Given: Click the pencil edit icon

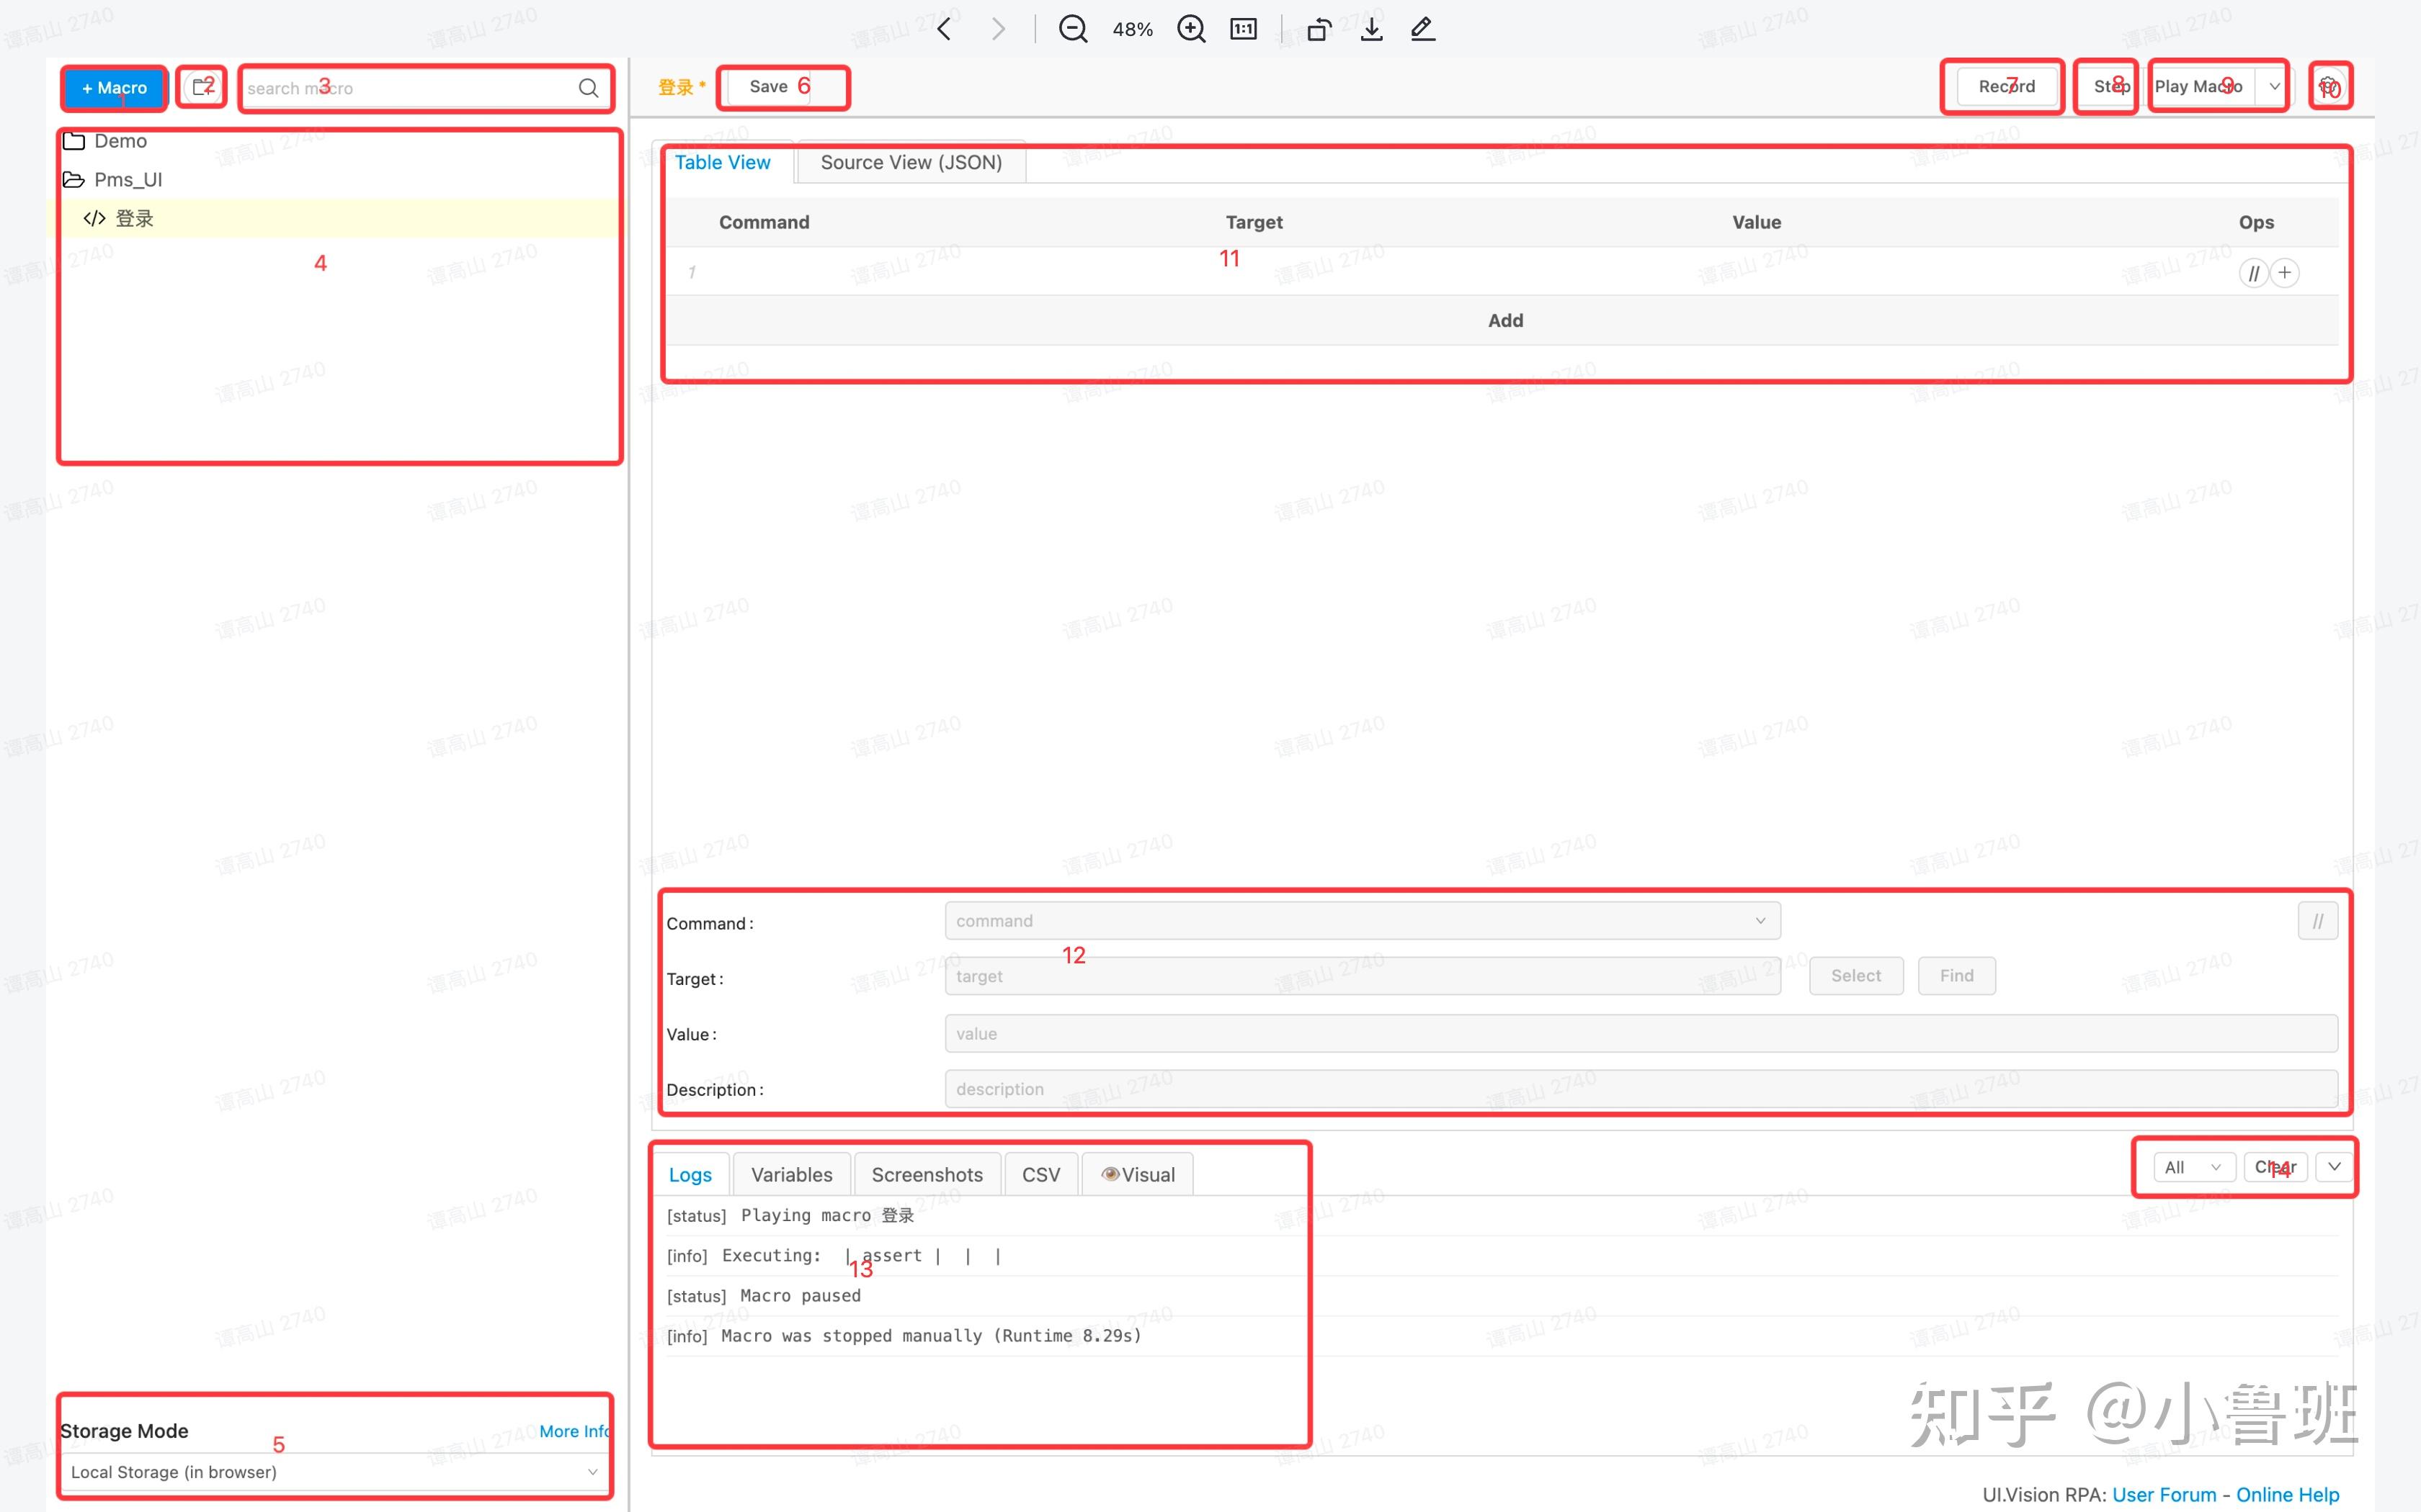Looking at the screenshot, I should [1422, 29].
